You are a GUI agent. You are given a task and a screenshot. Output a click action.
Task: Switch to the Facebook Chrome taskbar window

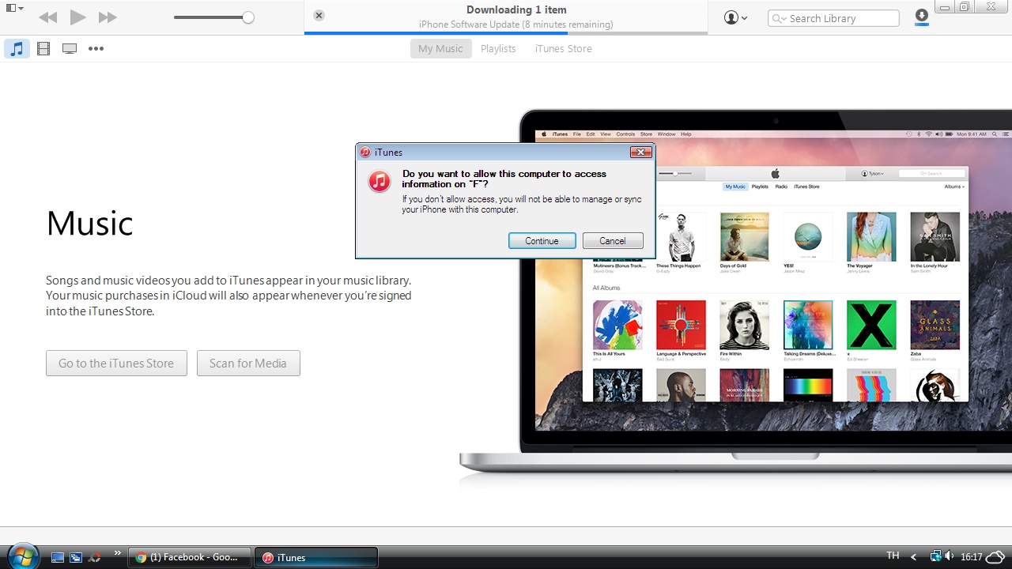[x=190, y=557]
